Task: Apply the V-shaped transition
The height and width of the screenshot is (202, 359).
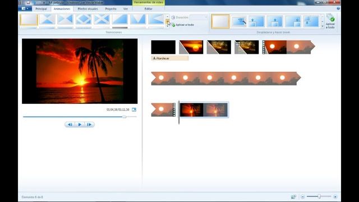Action: (138, 19)
